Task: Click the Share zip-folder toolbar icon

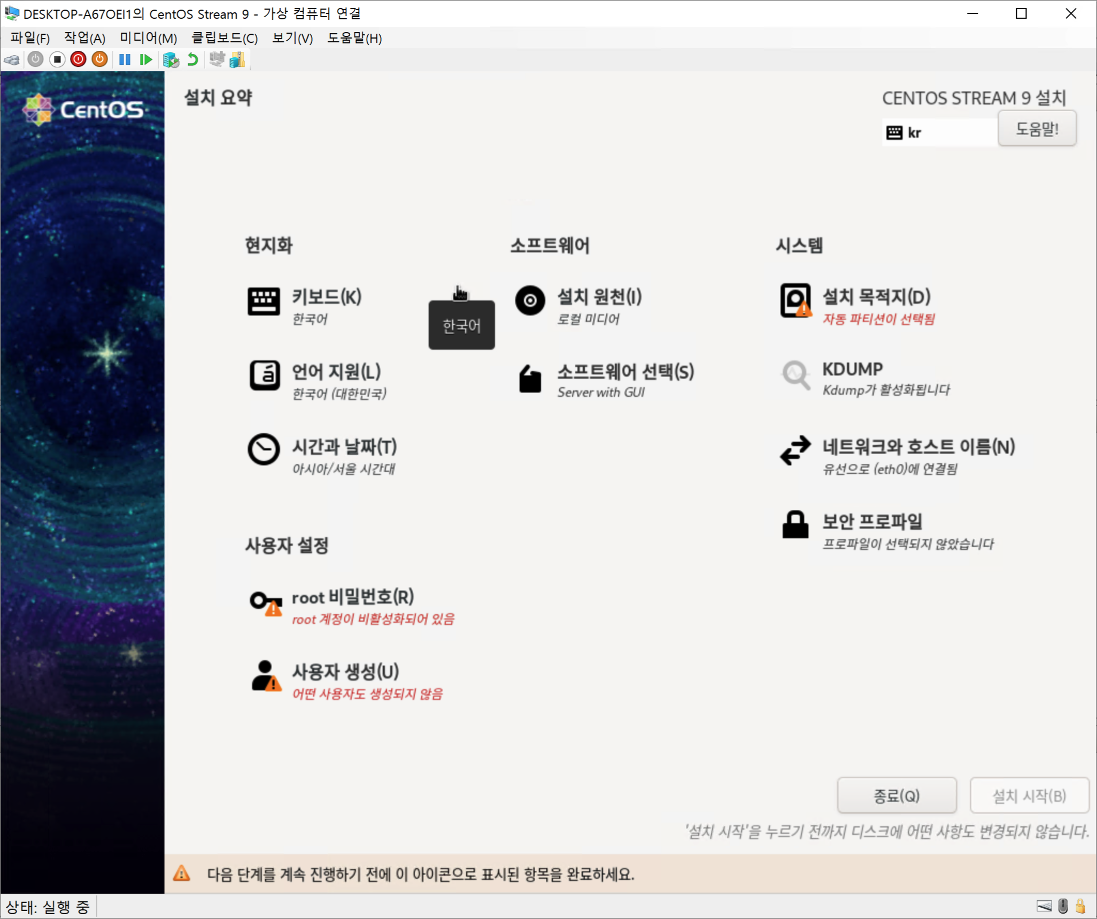Action: [237, 59]
